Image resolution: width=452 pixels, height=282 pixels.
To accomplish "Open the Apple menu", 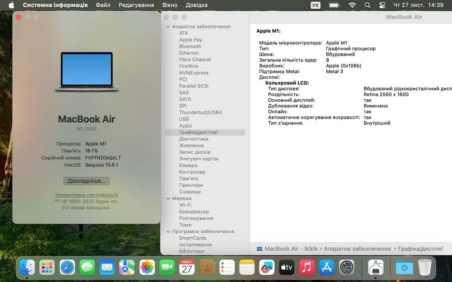I will tap(11, 5).
